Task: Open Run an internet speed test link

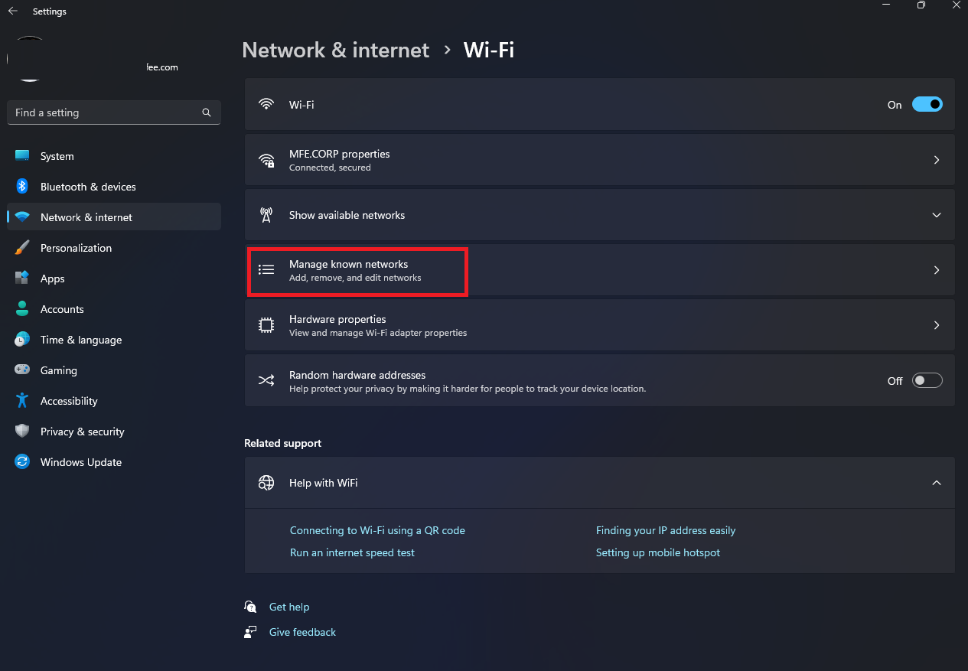Action: coord(352,552)
